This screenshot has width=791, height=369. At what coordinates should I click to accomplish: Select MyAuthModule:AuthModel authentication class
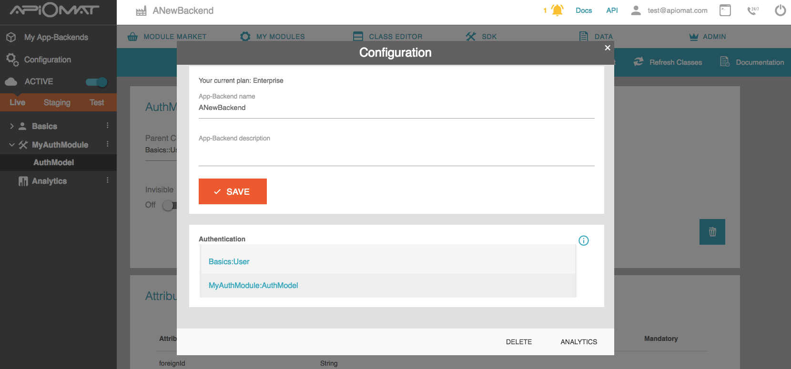[x=388, y=285]
